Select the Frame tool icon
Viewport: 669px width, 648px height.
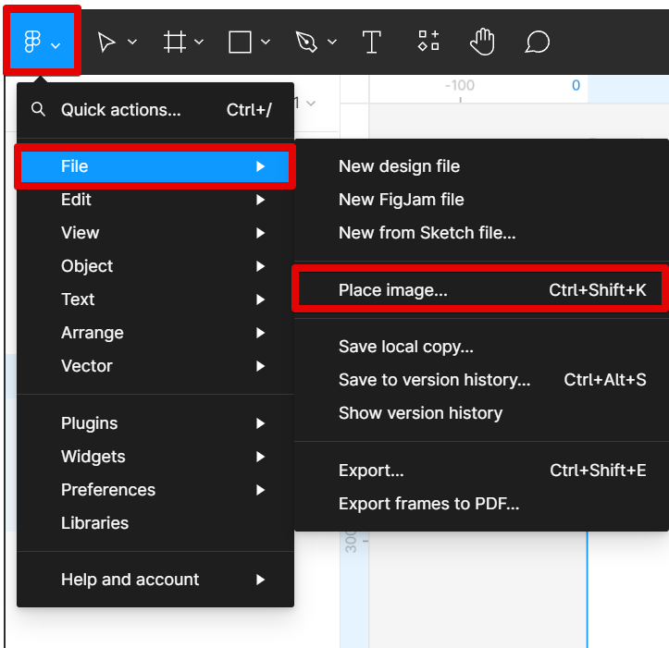(174, 43)
